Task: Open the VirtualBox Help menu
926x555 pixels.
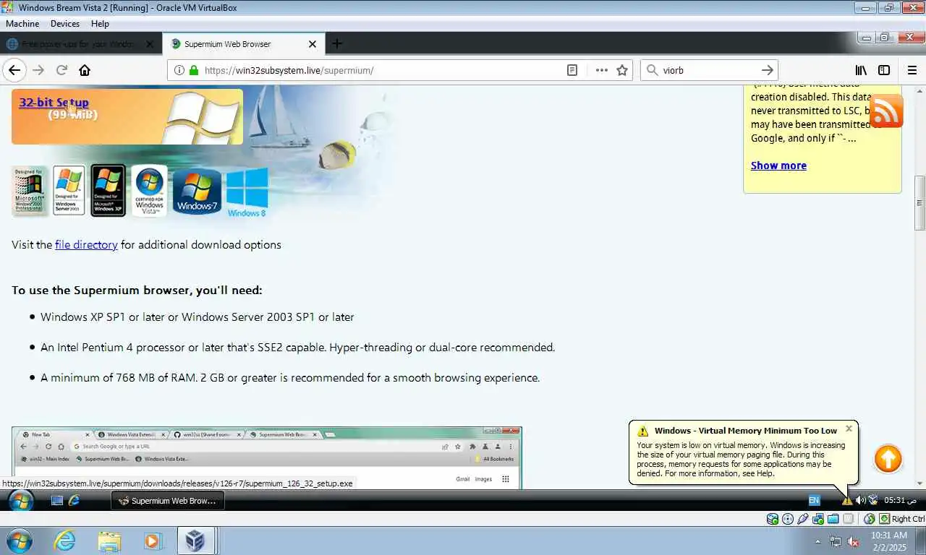Action: coord(100,24)
